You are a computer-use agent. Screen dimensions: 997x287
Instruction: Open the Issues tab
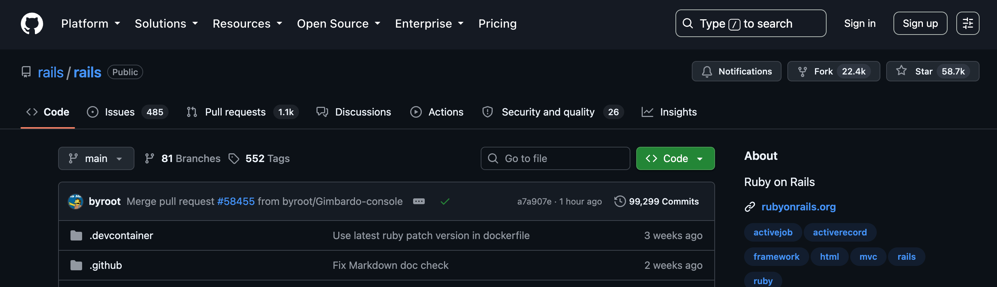coord(127,112)
